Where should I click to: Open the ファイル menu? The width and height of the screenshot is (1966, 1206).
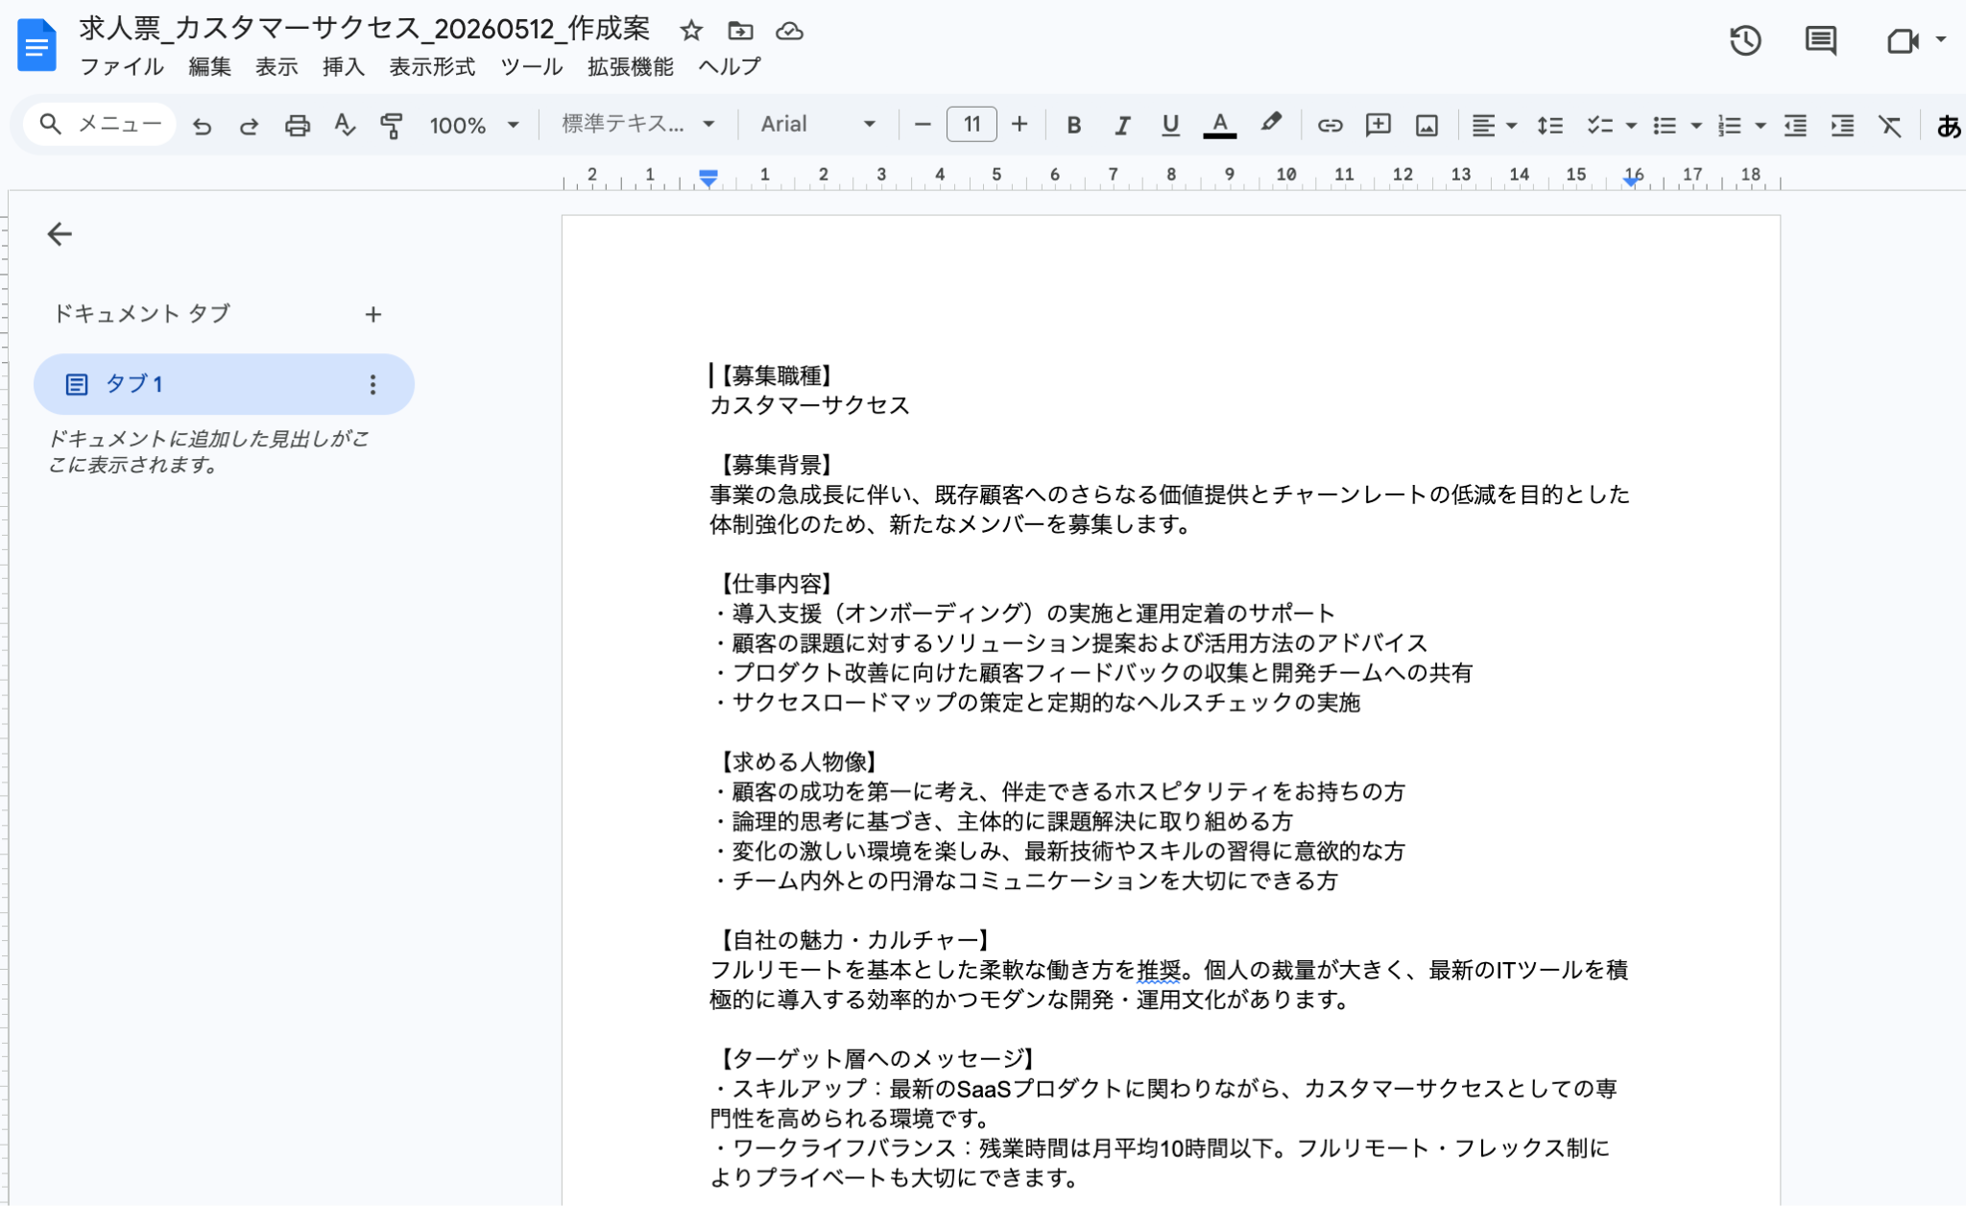click(x=122, y=67)
